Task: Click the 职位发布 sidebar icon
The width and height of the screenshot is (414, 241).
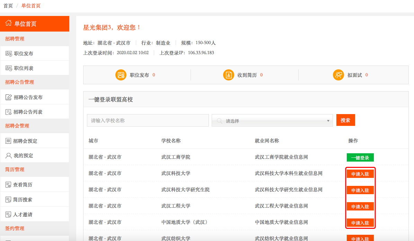Action: pyautogui.click(x=9, y=54)
